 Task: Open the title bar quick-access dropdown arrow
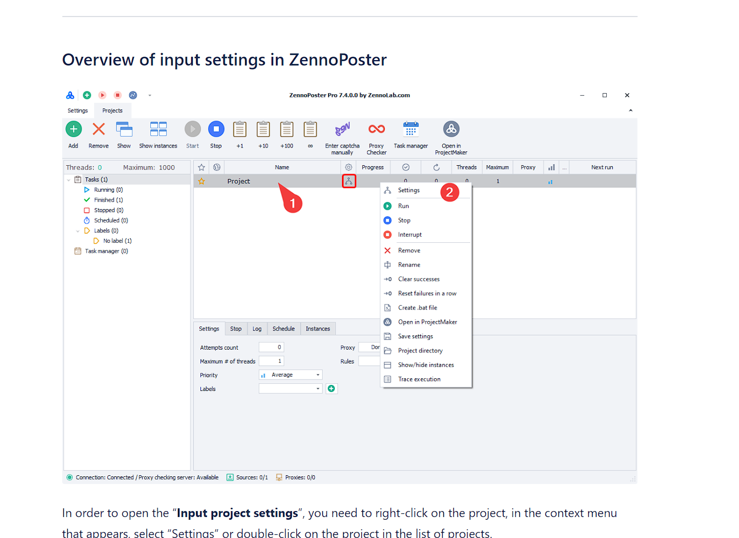150,95
